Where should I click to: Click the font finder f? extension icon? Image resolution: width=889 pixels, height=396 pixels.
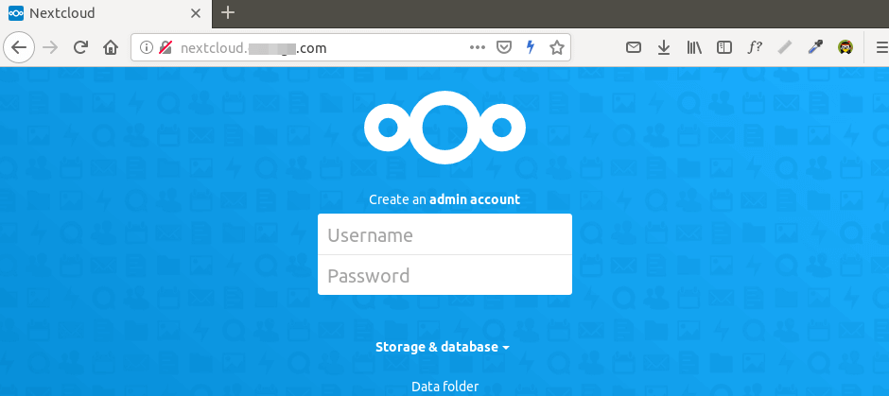[754, 47]
